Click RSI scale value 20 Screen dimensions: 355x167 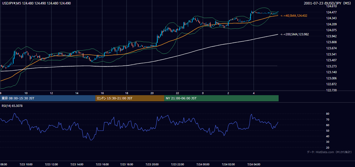pyautogui.click(x=328, y=148)
